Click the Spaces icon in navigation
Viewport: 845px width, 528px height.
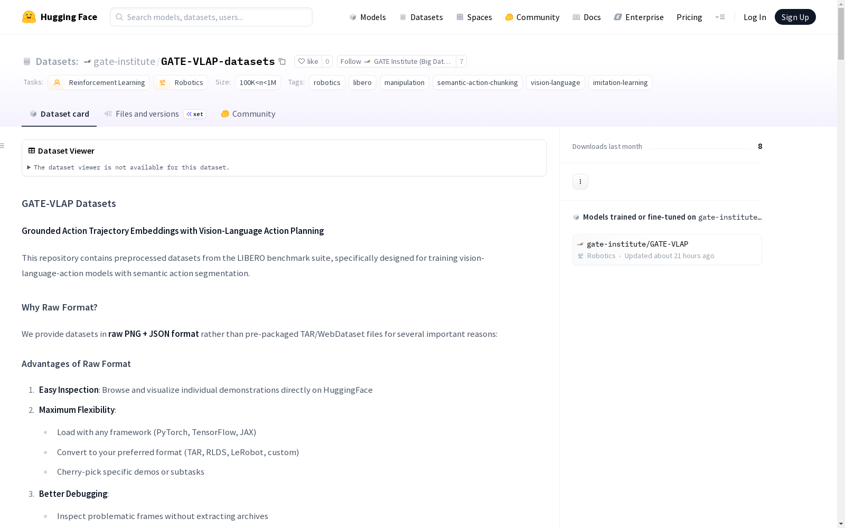[460, 17]
